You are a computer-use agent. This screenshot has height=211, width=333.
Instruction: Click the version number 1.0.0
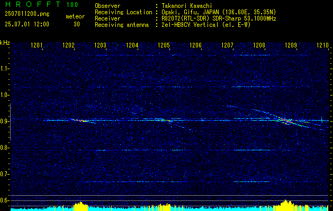tap(72, 4)
